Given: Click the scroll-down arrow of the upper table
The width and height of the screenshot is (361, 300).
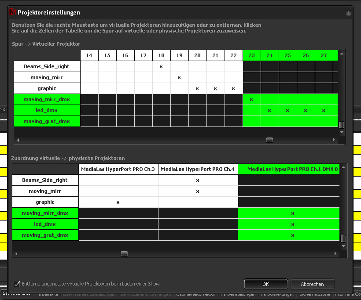Looking at the screenshot, I should point(342,132).
